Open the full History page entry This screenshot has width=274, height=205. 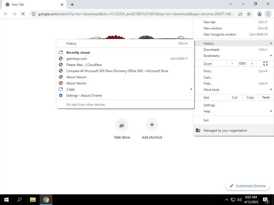click(125, 44)
